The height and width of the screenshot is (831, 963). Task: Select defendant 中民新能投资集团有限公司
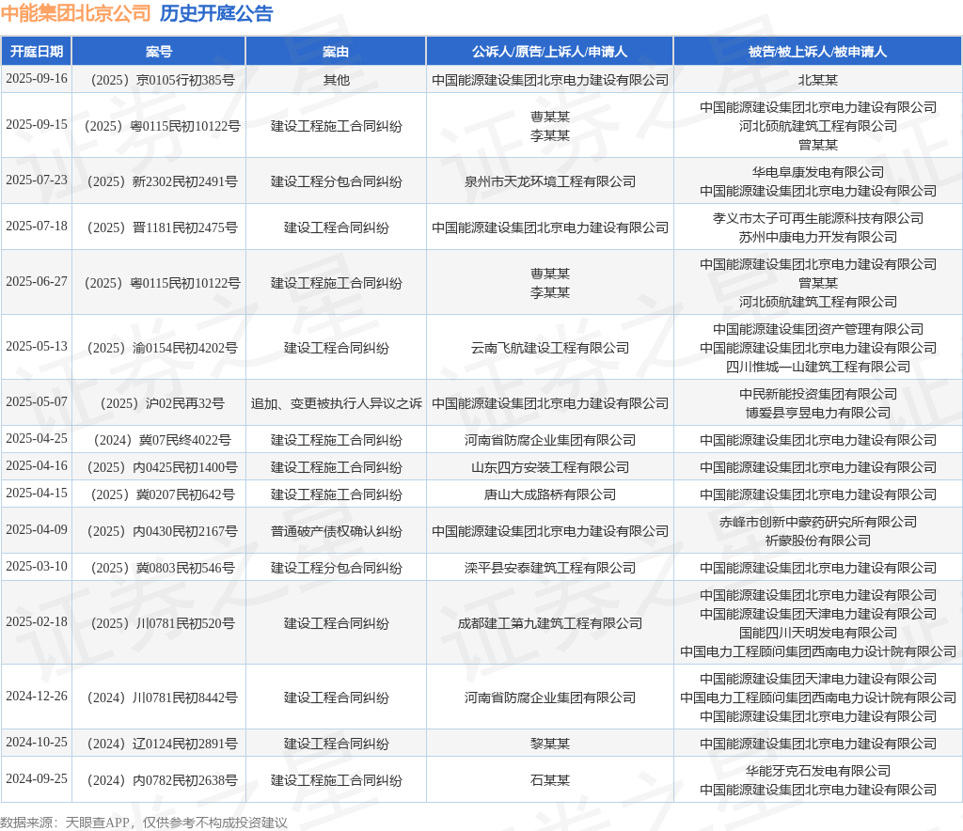click(818, 394)
